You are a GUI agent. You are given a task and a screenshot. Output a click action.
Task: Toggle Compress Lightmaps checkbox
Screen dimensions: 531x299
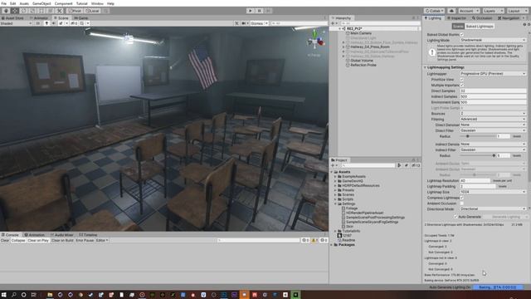[x=461, y=198]
